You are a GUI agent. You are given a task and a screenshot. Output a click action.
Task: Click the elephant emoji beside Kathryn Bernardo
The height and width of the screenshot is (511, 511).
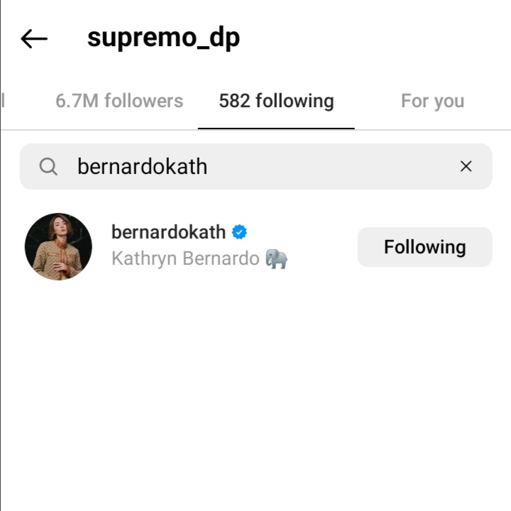coord(276,258)
